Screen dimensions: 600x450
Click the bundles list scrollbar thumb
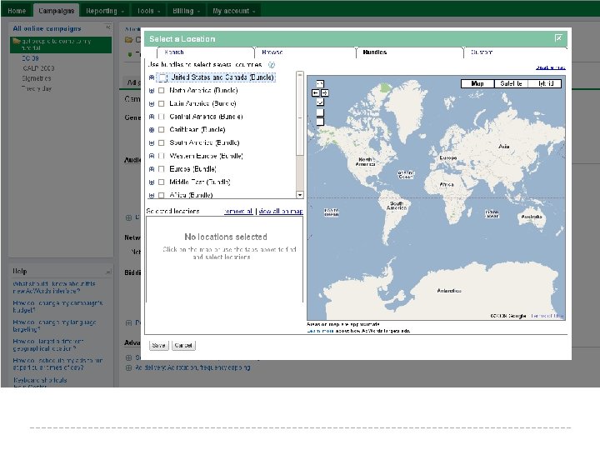coord(300,117)
